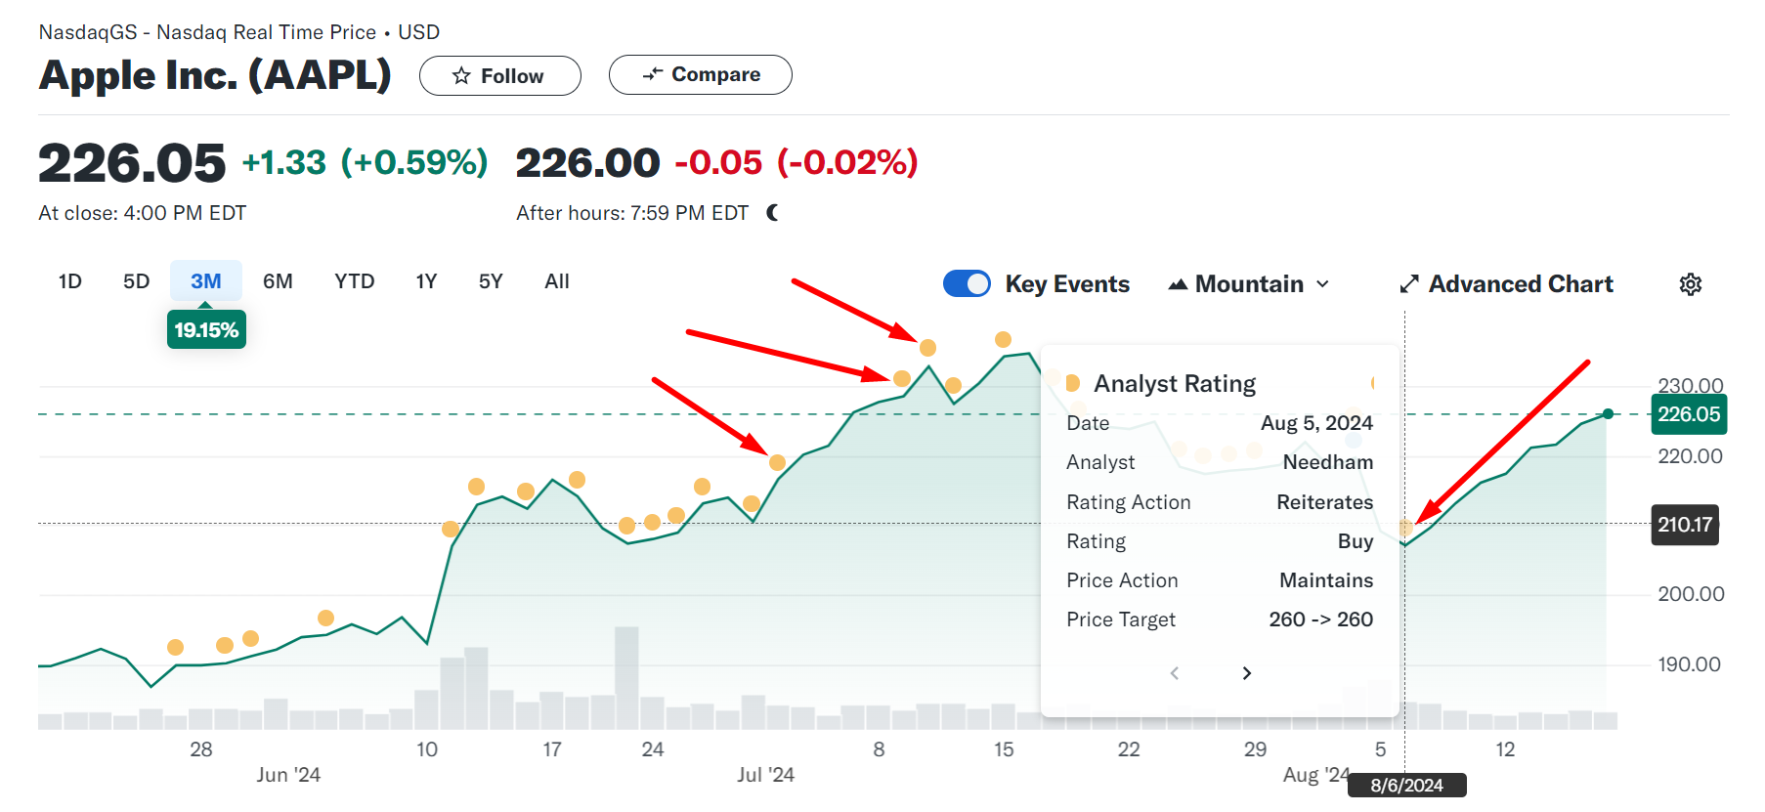
Task: Click the after-hours moon icon
Action: point(772,213)
